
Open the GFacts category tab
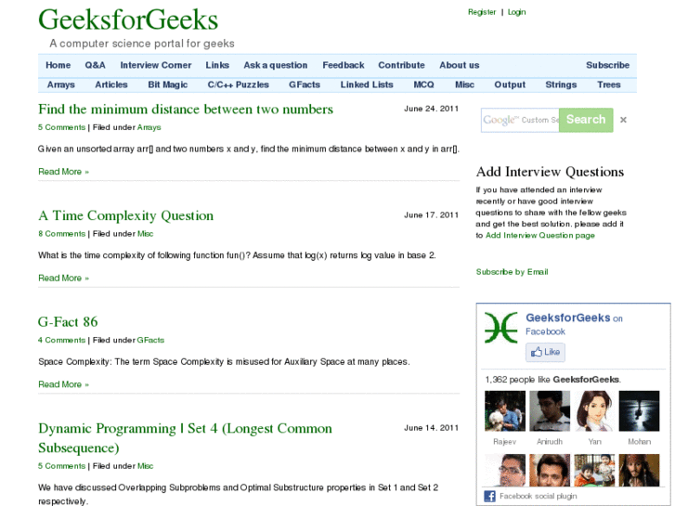305,84
